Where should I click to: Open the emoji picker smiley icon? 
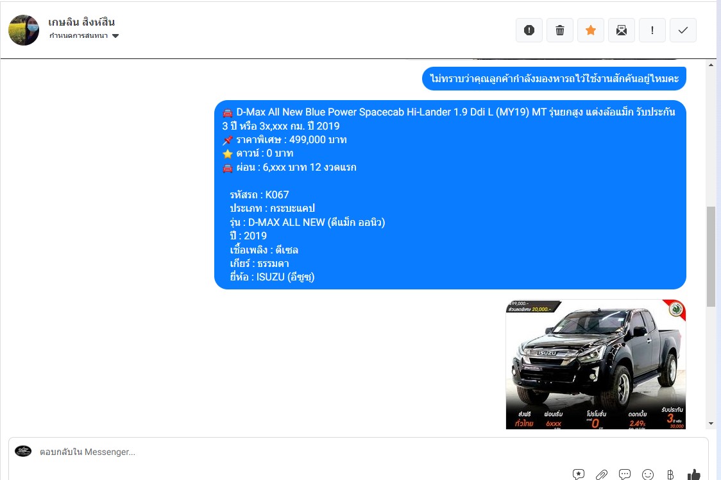pyautogui.click(x=647, y=474)
